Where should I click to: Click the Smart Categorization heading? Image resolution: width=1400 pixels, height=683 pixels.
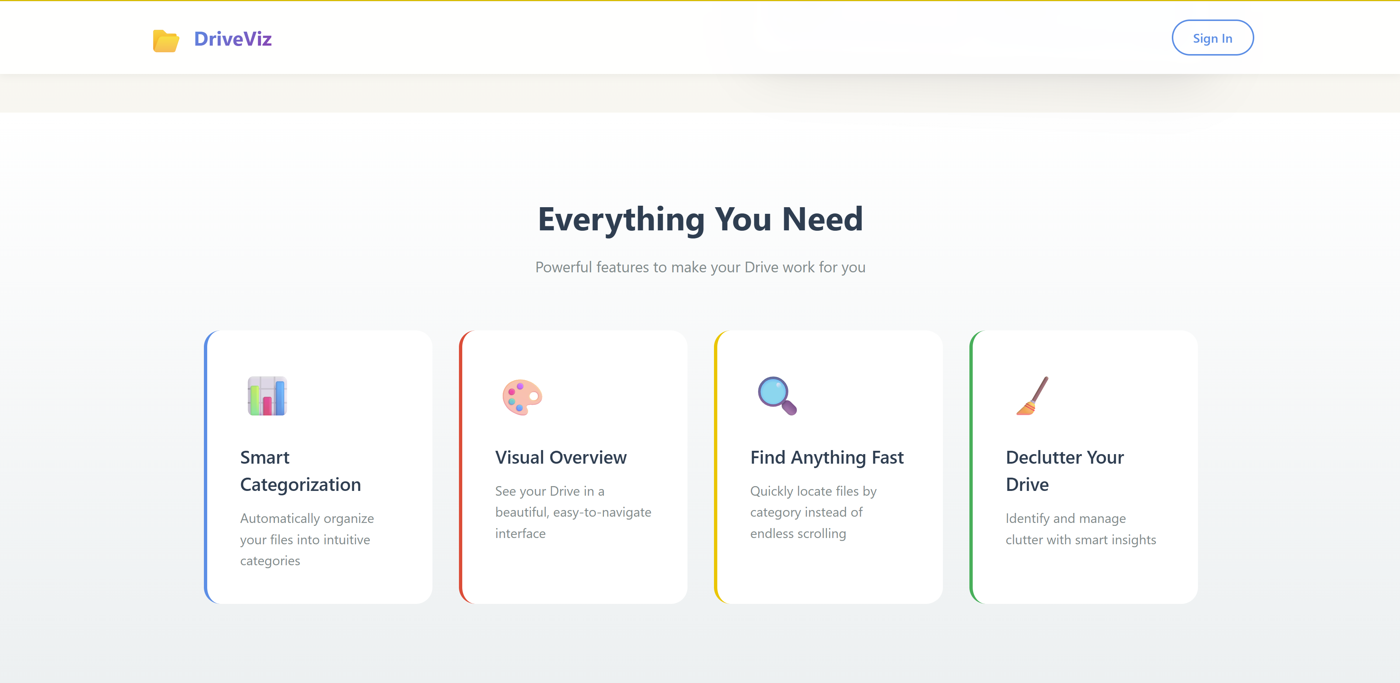(300, 471)
